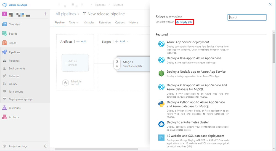
Task: Switch to the History tab
Action: click(x=134, y=23)
